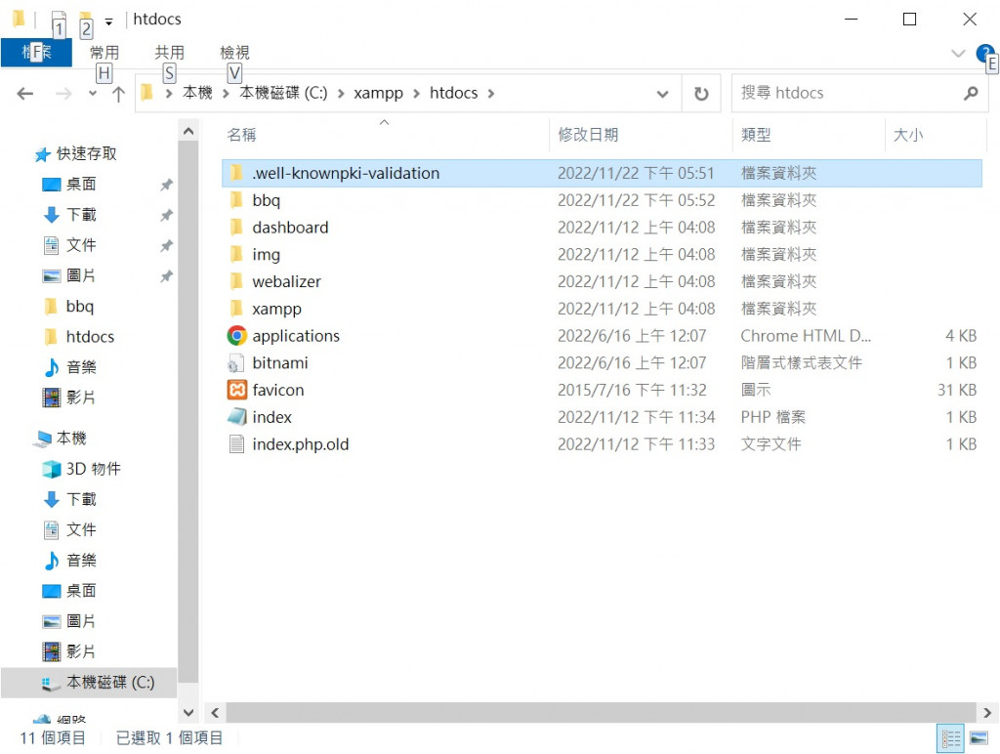Expand chevron after 本機磁碟 (C:) in address bar
Image resolution: width=1000 pixels, height=754 pixels.
(341, 94)
